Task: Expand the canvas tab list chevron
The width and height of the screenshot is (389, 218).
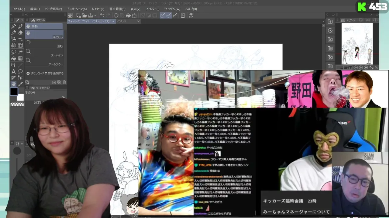Action: pyautogui.click(x=323, y=21)
